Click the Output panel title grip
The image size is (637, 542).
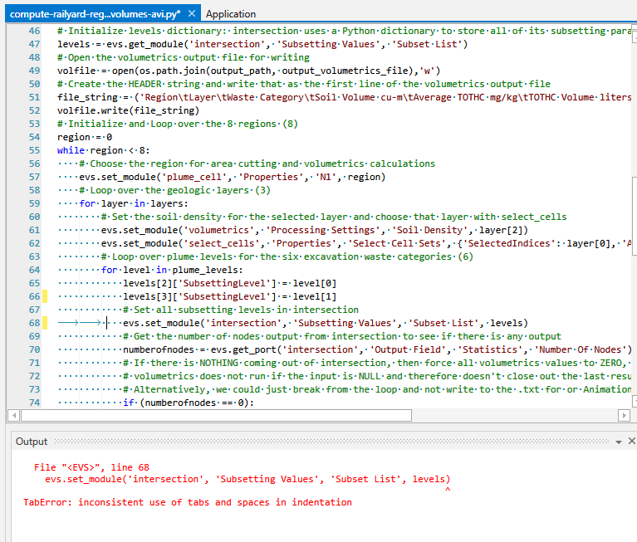point(332,442)
